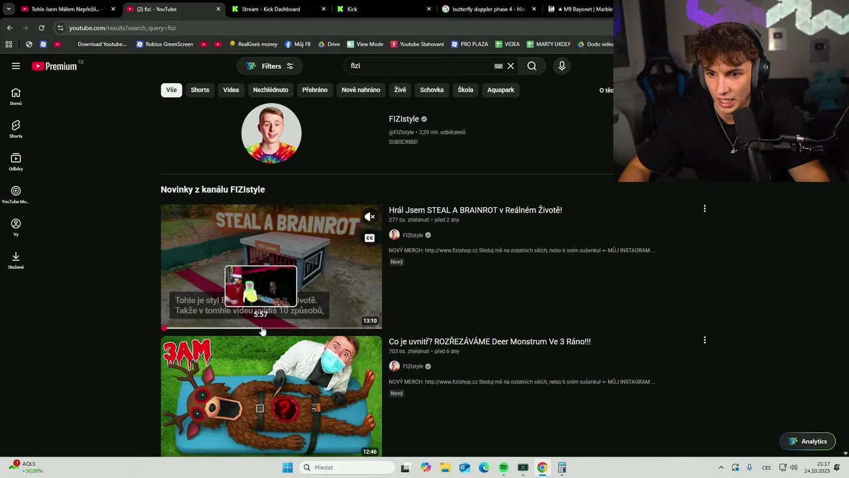The image size is (849, 478).
Task: Select the Shorts filter chip
Action: [200, 90]
